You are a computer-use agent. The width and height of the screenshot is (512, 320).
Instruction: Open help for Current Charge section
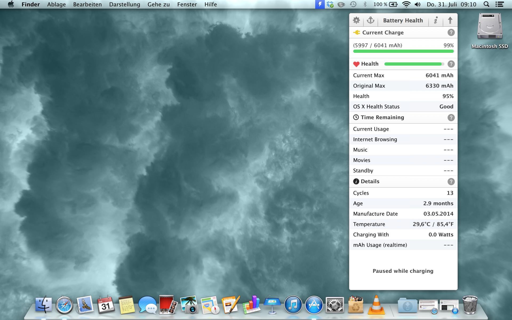(x=451, y=33)
